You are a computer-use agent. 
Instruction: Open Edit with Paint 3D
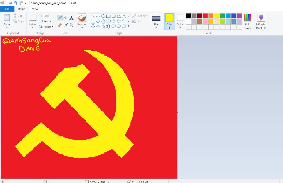(261, 22)
